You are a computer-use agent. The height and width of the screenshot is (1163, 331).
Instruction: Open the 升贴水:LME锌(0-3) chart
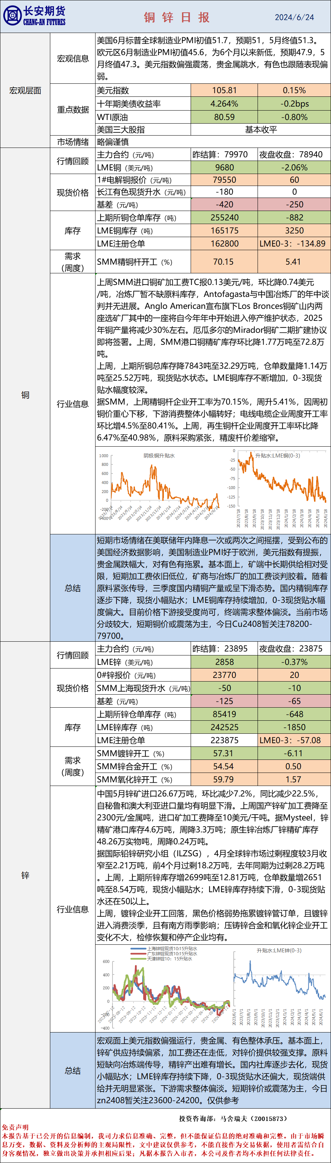pyautogui.click(x=279, y=988)
